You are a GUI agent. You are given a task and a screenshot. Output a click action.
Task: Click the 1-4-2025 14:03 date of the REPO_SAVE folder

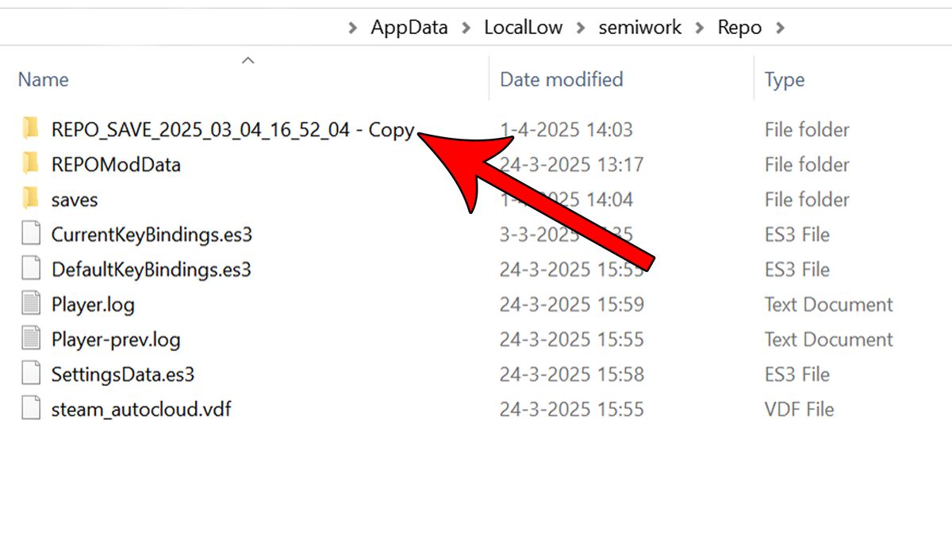566,129
